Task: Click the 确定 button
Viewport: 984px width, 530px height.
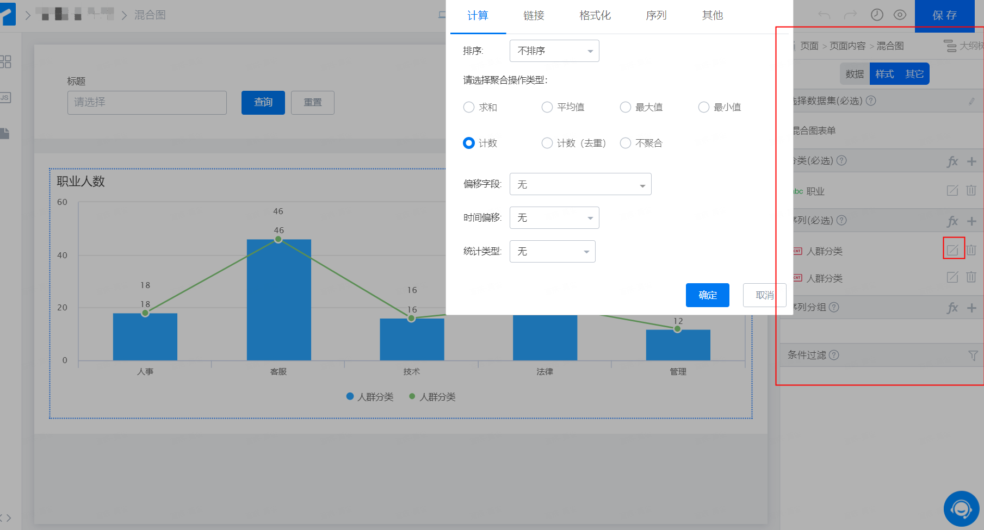Action: tap(708, 295)
